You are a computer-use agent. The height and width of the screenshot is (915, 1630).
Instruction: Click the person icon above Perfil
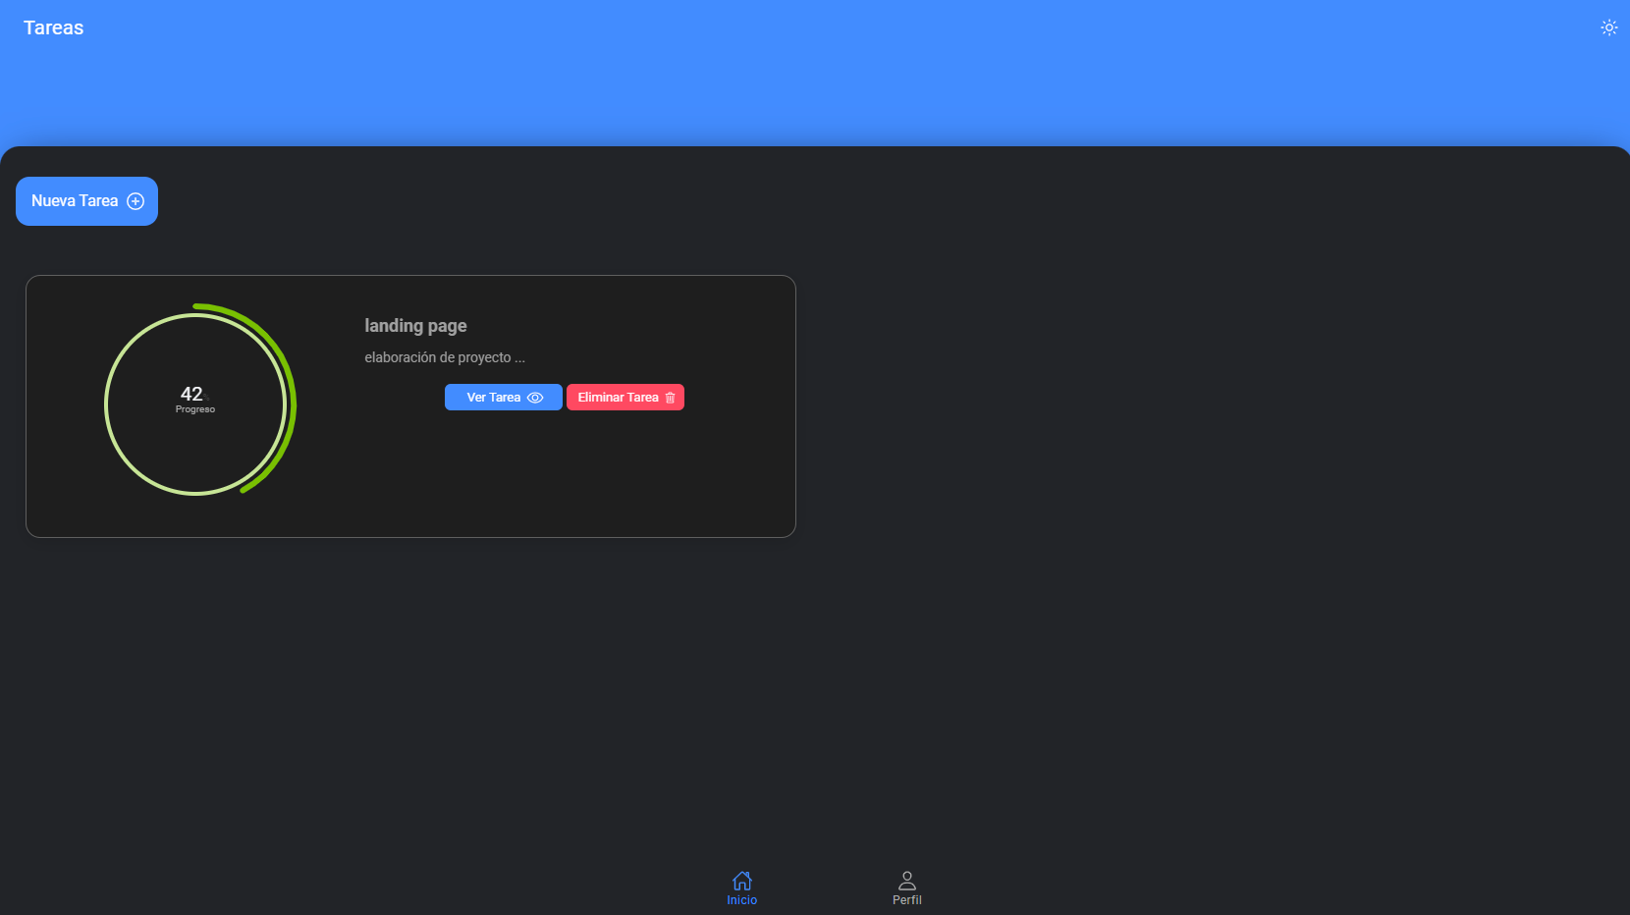click(906, 878)
